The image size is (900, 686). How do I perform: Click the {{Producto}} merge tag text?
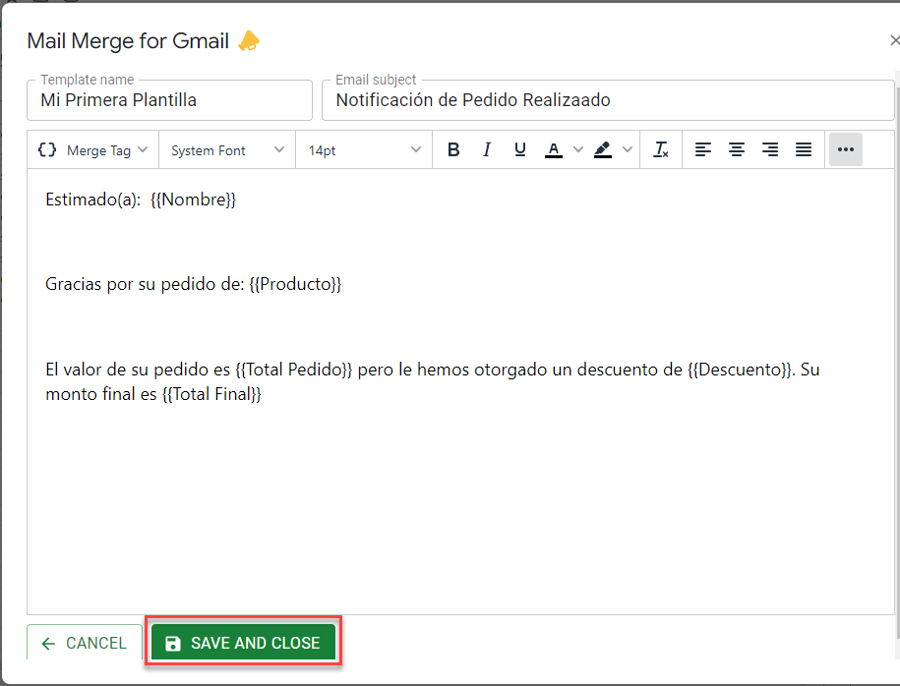[x=296, y=284]
